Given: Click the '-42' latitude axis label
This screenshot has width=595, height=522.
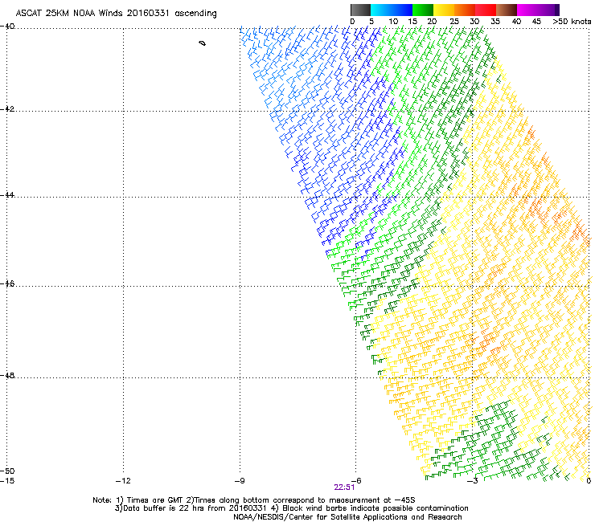Looking at the screenshot, I should [x=7, y=108].
